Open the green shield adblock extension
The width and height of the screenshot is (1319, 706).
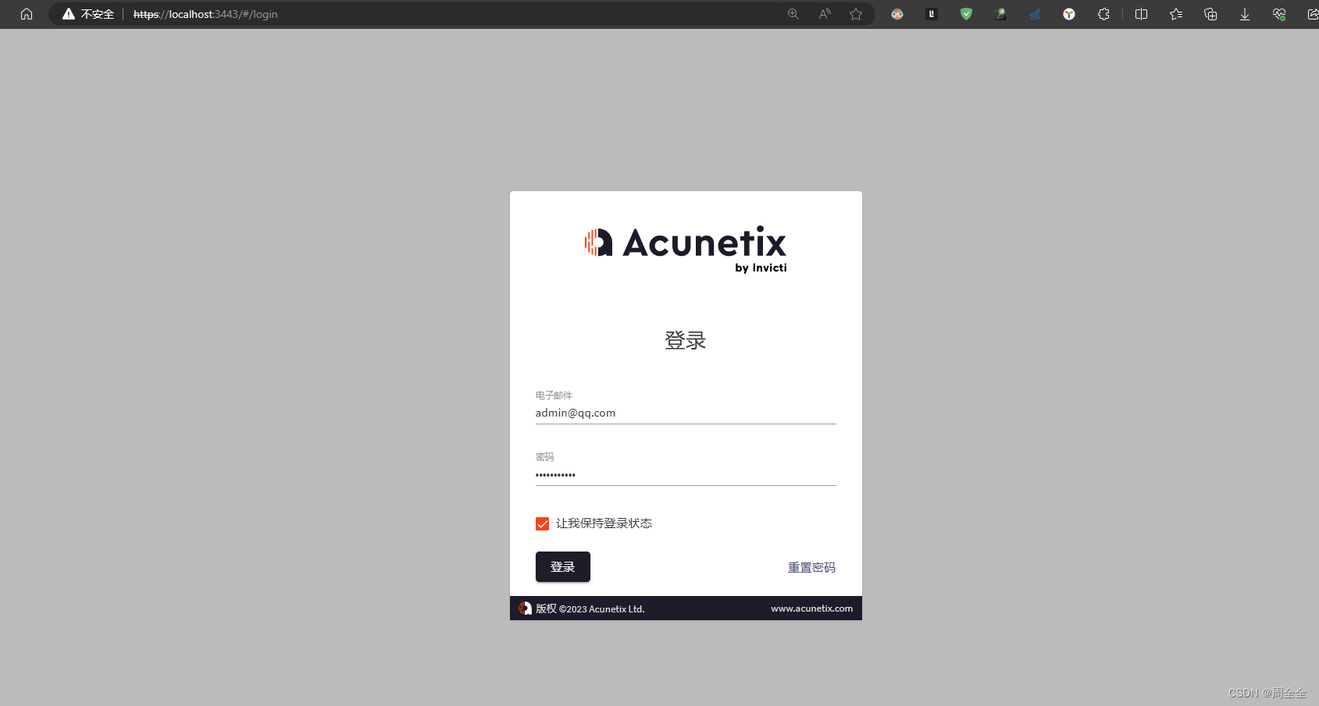pos(966,14)
